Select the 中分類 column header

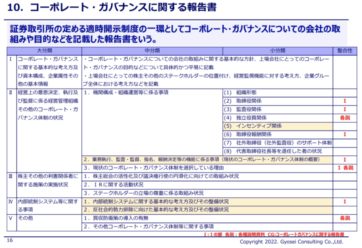[152, 51]
